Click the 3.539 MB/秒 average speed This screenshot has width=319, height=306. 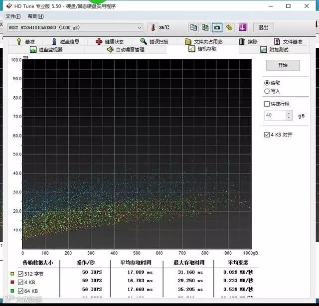click(x=238, y=290)
